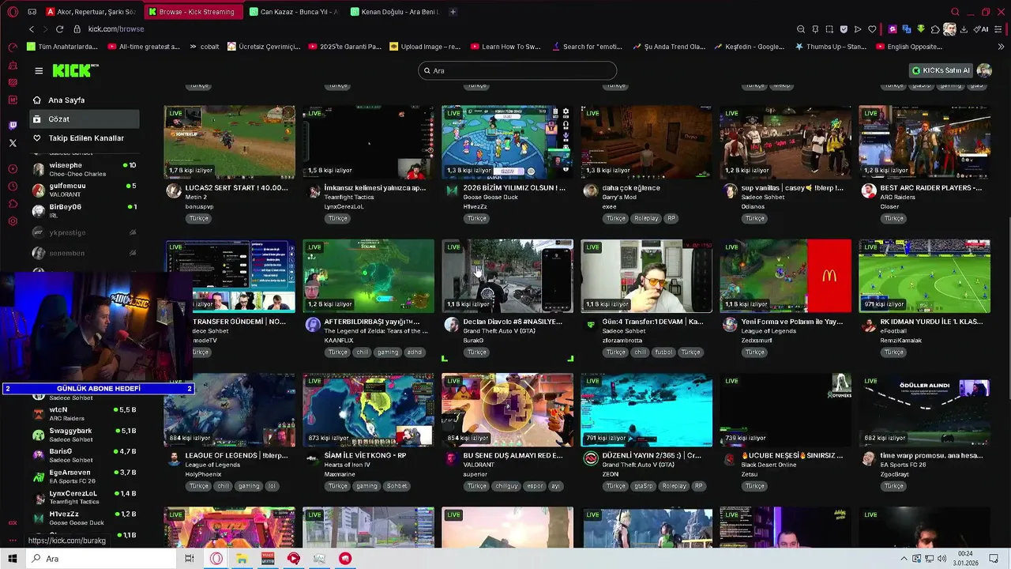Open the Metin 2 LUCAS2 SERT START stream thumbnail
The height and width of the screenshot is (569, 1011).
tap(229, 142)
